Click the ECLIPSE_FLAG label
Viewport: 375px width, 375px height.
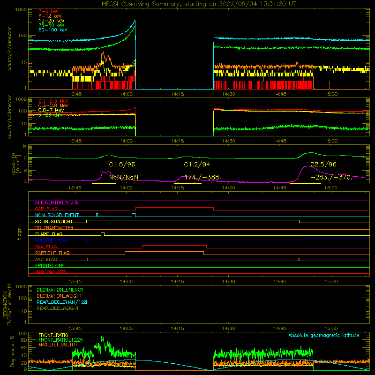(51, 240)
